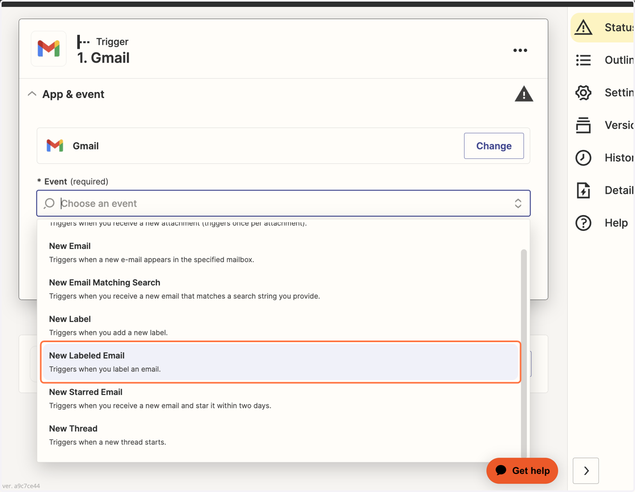Open the Help question mark icon
The height and width of the screenshot is (492, 635).
[x=584, y=223]
